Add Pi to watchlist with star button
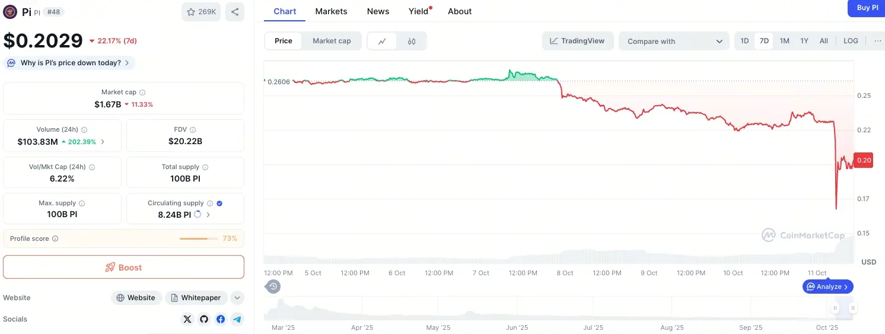 tap(201, 12)
